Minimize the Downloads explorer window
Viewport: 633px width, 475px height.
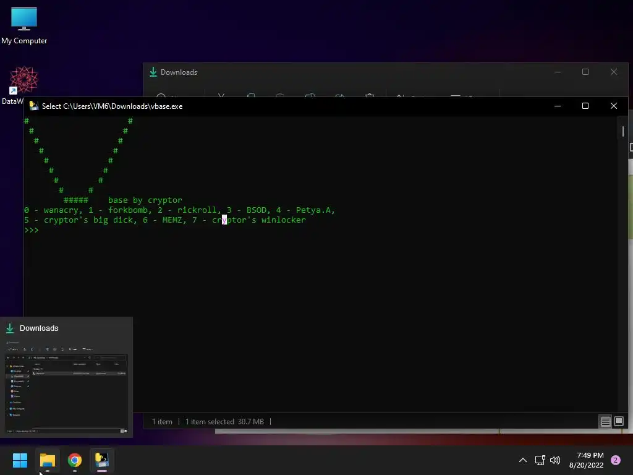click(558, 72)
